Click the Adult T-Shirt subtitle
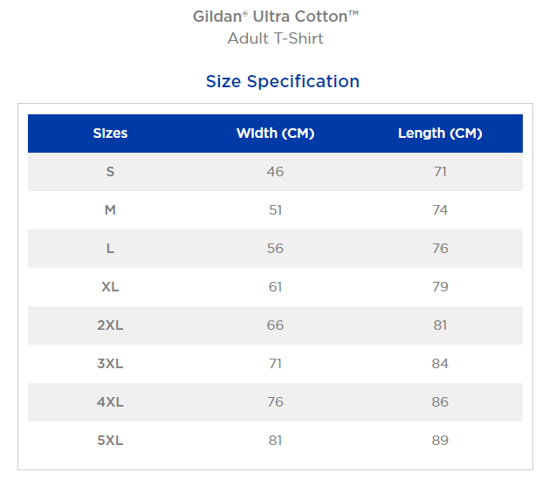 pos(276,38)
